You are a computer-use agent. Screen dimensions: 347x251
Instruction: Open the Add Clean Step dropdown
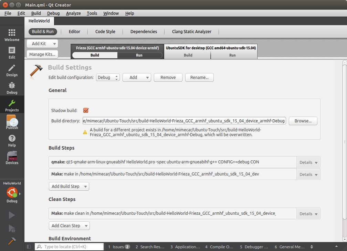pos(69,226)
